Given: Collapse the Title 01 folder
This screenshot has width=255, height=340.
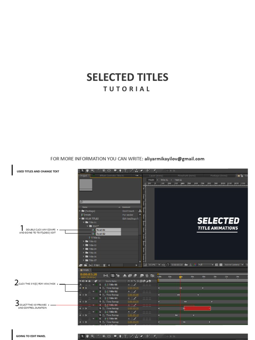Looking at the screenshot, I should (84, 222).
